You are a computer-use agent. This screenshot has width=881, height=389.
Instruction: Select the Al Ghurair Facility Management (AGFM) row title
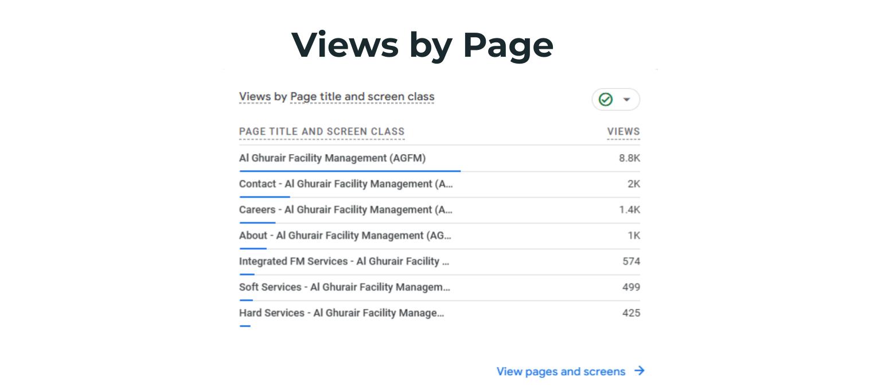coord(332,158)
